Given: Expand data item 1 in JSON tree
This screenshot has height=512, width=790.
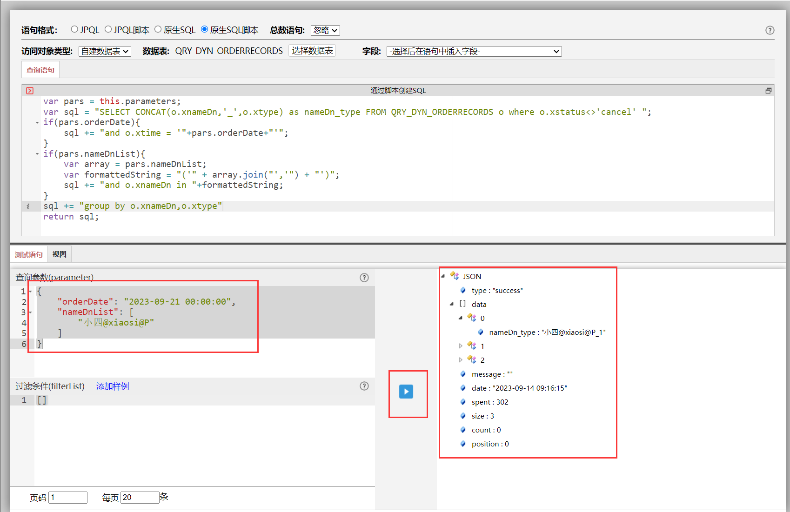Looking at the screenshot, I should [461, 346].
